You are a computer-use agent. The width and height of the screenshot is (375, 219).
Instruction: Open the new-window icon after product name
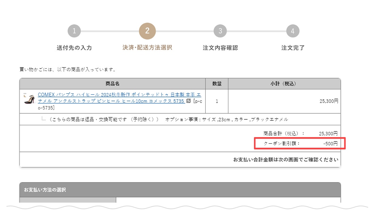point(189,101)
